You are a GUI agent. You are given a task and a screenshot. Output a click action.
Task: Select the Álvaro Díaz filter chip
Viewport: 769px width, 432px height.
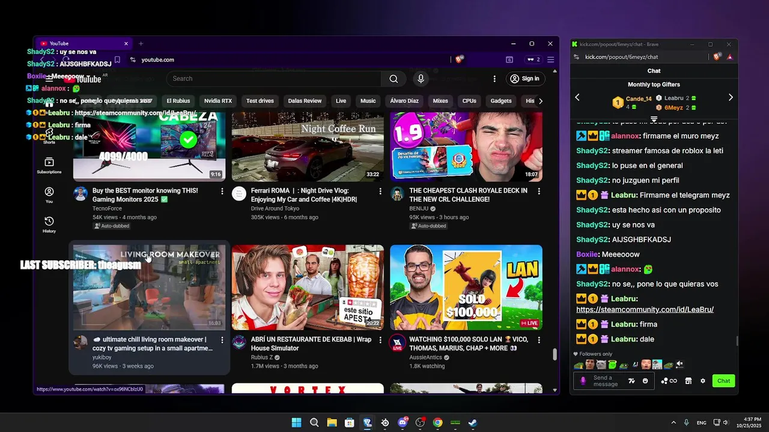pos(404,101)
